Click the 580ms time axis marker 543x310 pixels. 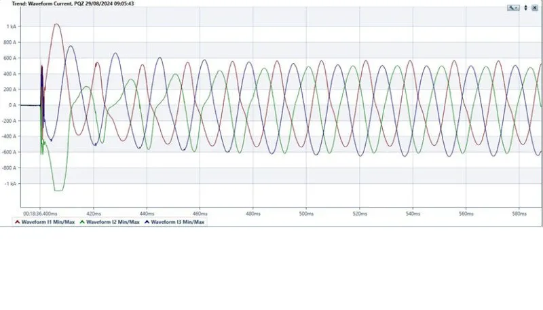tap(518, 212)
